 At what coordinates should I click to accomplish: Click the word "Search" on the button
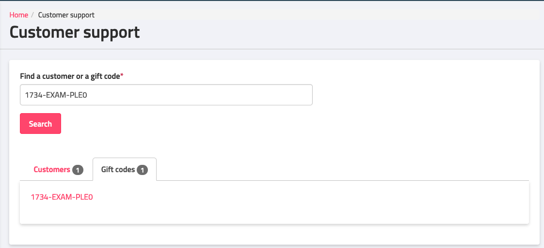pyautogui.click(x=40, y=124)
